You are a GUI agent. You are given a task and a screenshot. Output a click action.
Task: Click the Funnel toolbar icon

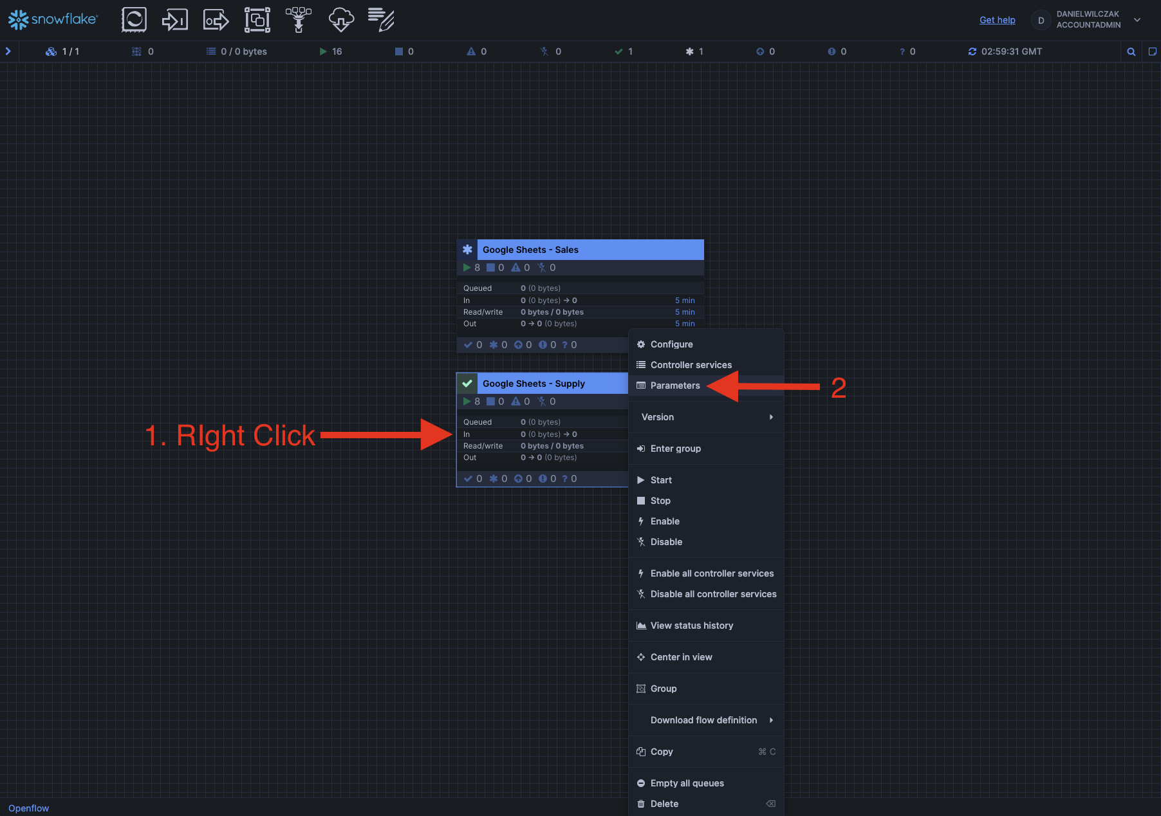[x=298, y=20]
